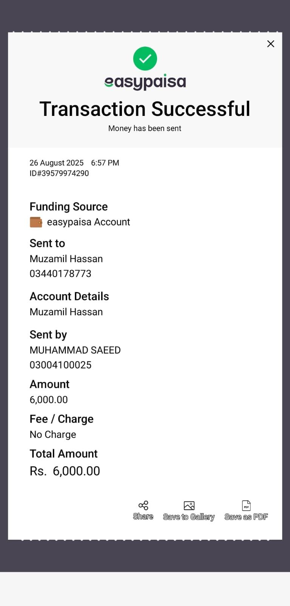This screenshot has height=606, width=290.
Task: Click the recipient phone number 03440178773
Action: [60, 273]
